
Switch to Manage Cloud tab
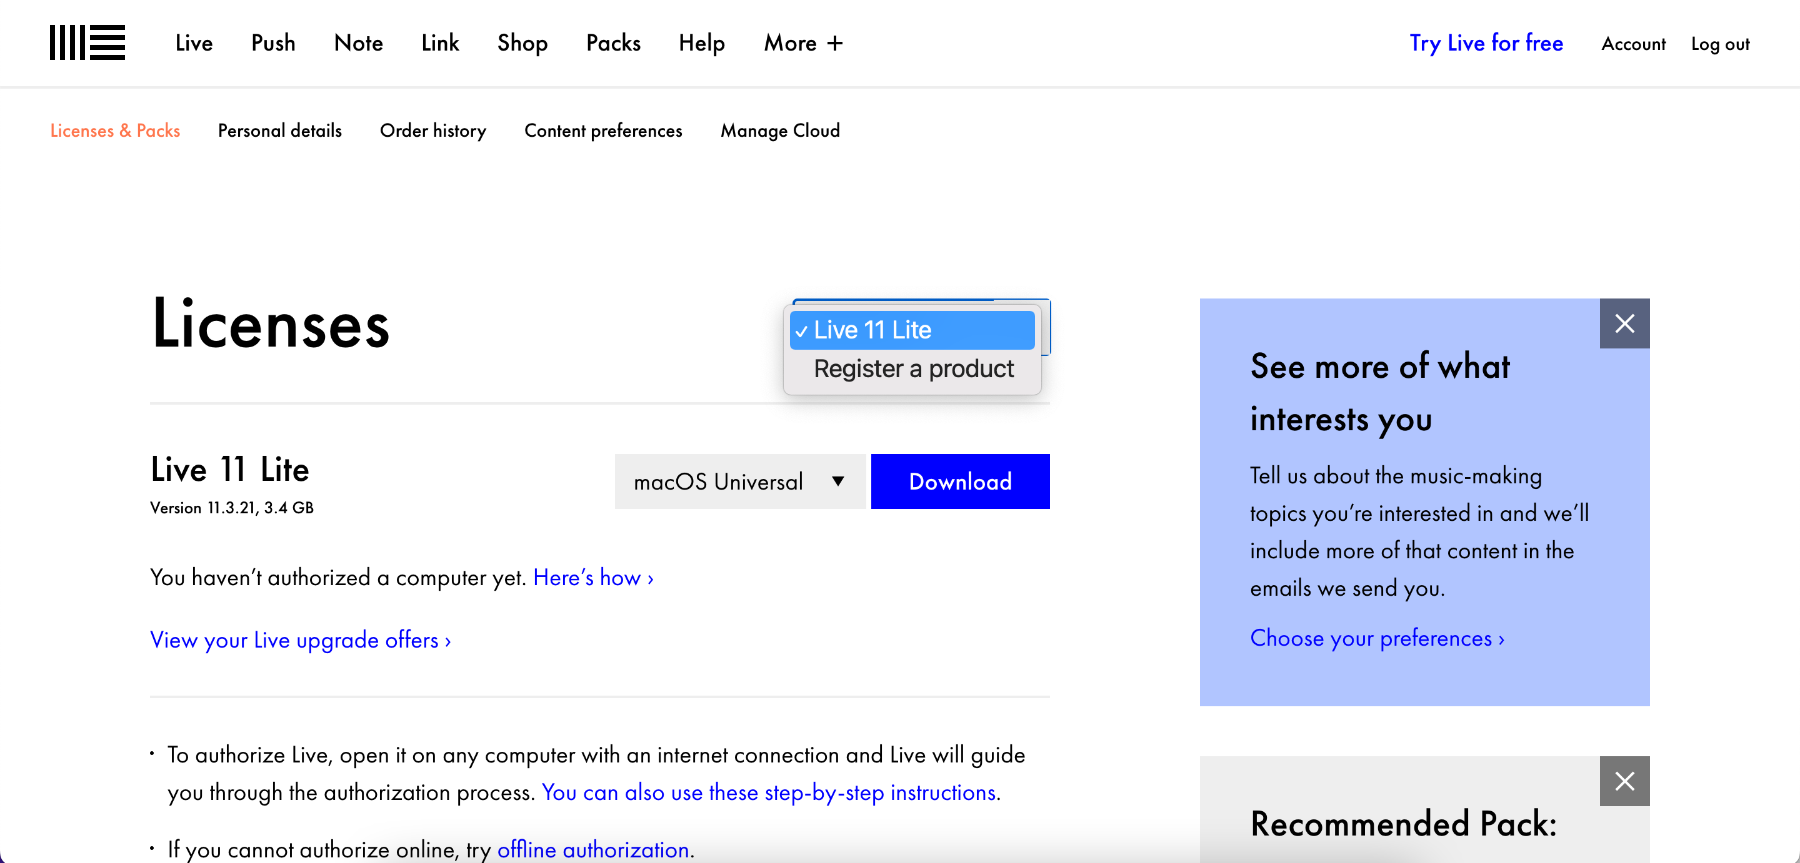click(x=780, y=131)
